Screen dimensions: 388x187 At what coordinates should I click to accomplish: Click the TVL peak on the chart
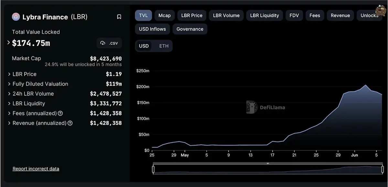[x=365, y=85]
